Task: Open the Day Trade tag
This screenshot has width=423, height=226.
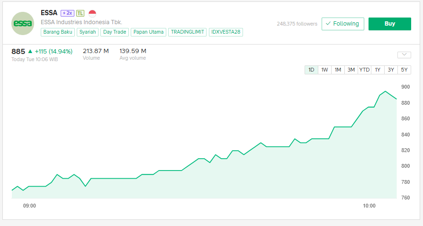Action: [115, 32]
